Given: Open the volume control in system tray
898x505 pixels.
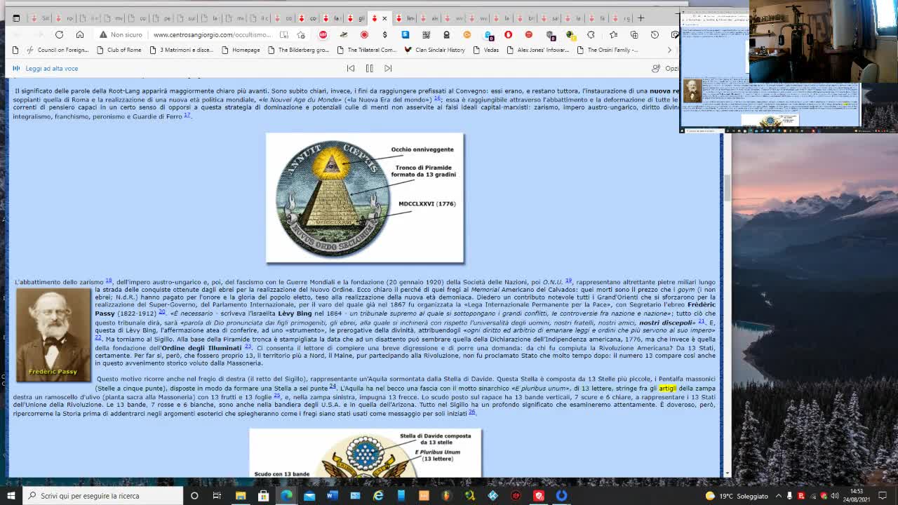Looking at the screenshot, I should [835, 496].
